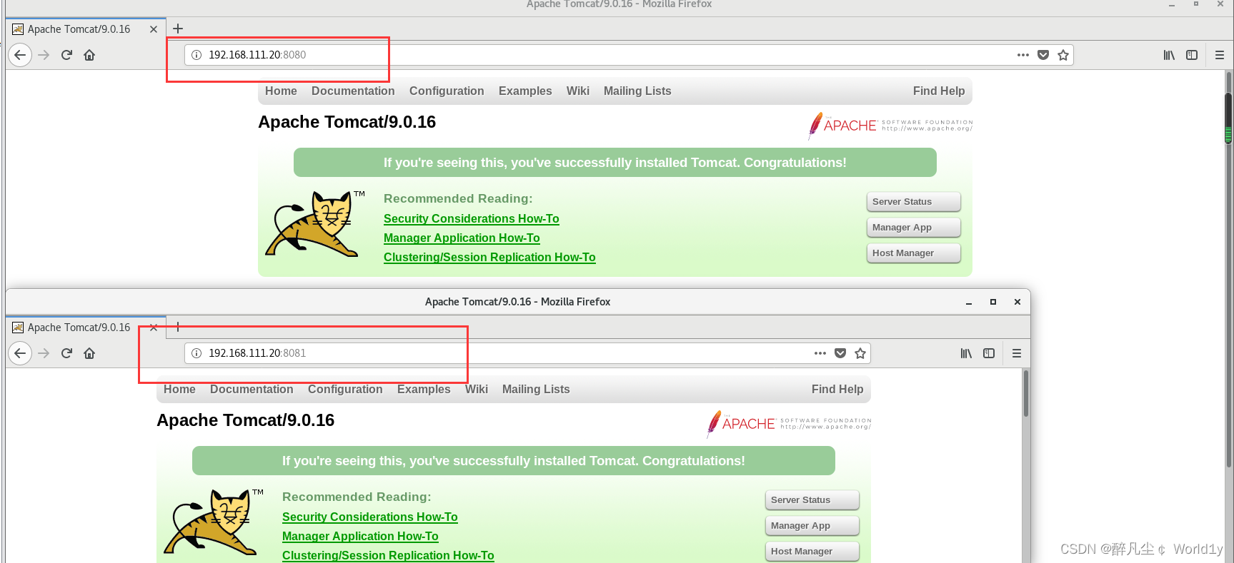The image size is (1234, 563).
Task: Open Find Help in back window nav
Action: (x=939, y=91)
